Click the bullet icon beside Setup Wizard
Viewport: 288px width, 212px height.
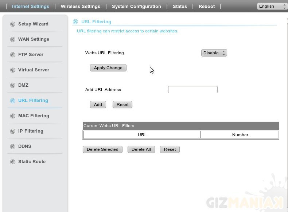[13, 24]
